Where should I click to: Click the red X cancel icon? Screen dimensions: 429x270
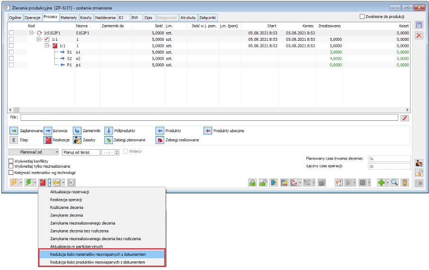click(419, 36)
